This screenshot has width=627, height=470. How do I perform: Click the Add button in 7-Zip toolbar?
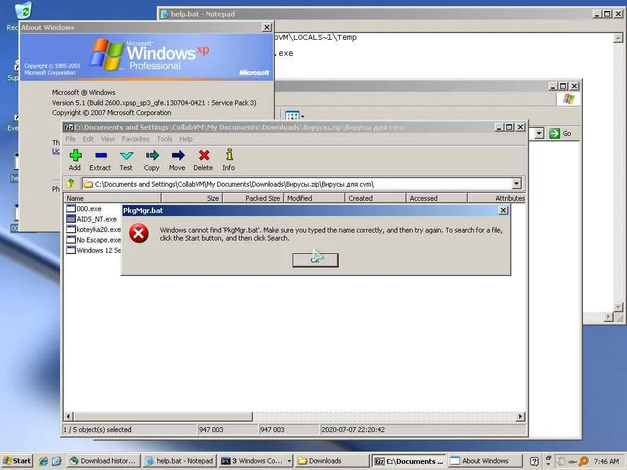point(75,160)
